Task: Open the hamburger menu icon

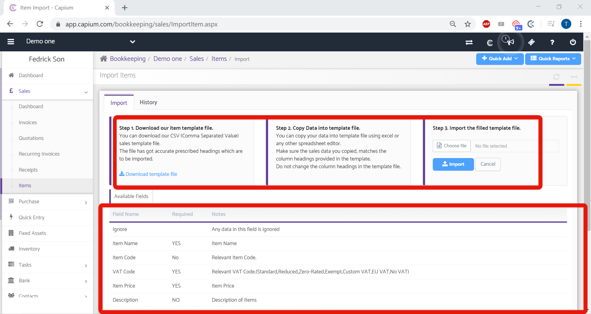Action: click(11, 42)
